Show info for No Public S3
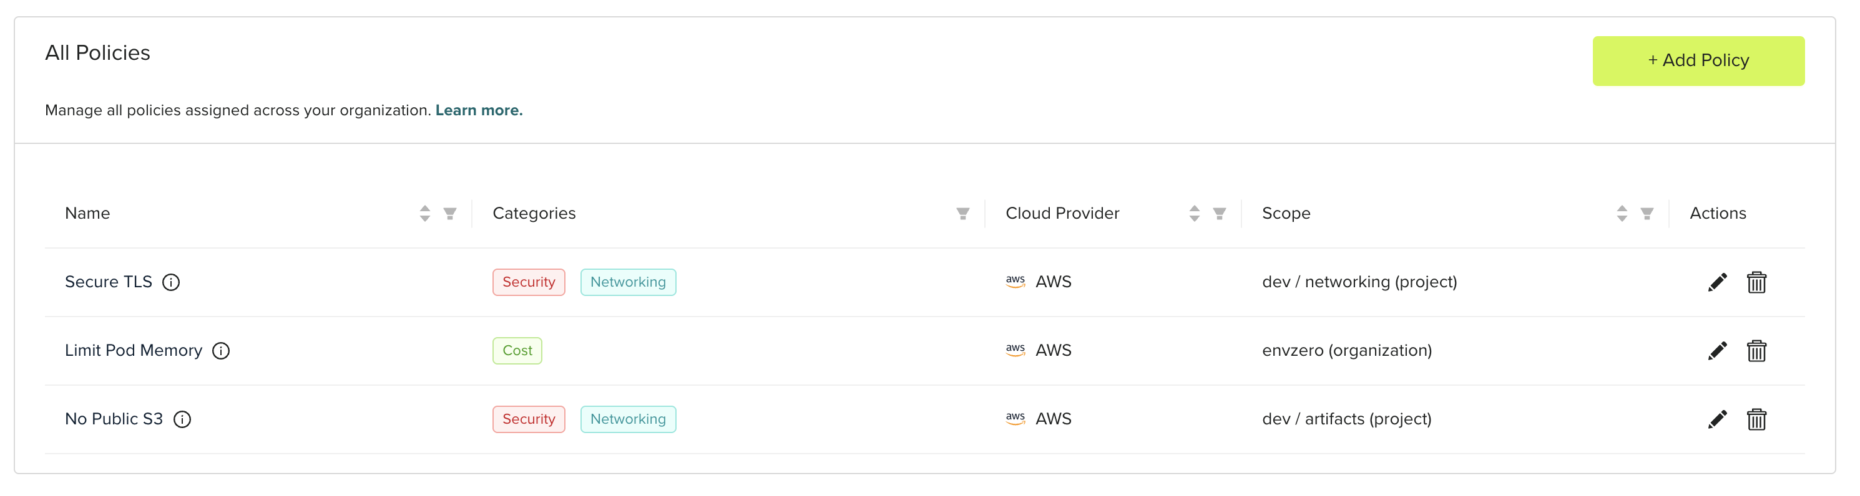The height and width of the screenshot is (496, 1860). (x=182, y=419)
